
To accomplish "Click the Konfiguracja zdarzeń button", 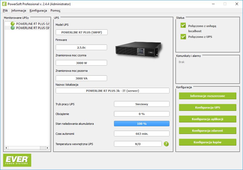I will click(207, 131).
